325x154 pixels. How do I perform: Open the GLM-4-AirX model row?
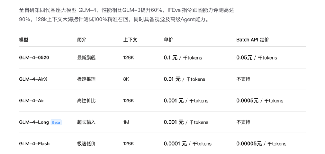tap(33, 79)
